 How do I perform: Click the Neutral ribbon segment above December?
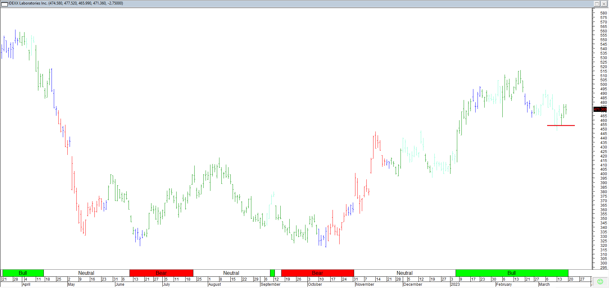click(x=404, y=273)
